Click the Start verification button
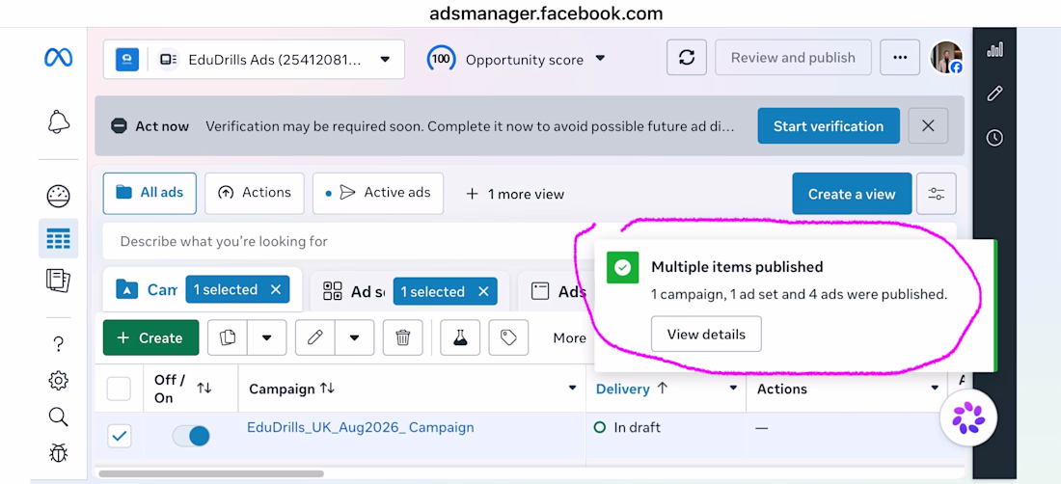 (x=829, y=125)
